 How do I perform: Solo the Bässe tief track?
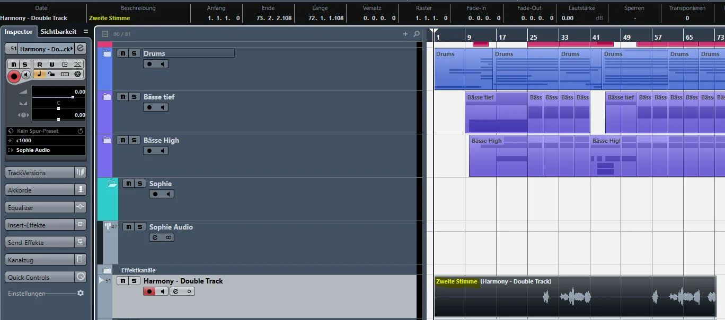point(135,97)
